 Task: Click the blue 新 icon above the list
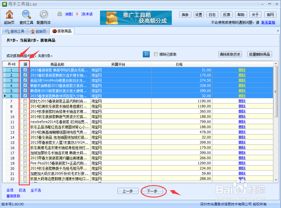coord(146,54)
